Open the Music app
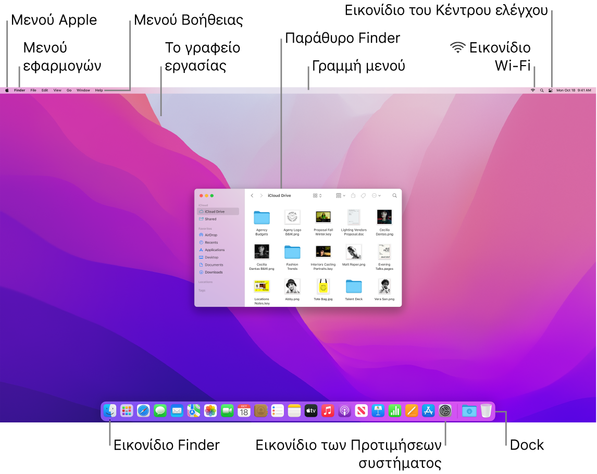This screenshot has width=597, height=474. [x=328, y=411]
